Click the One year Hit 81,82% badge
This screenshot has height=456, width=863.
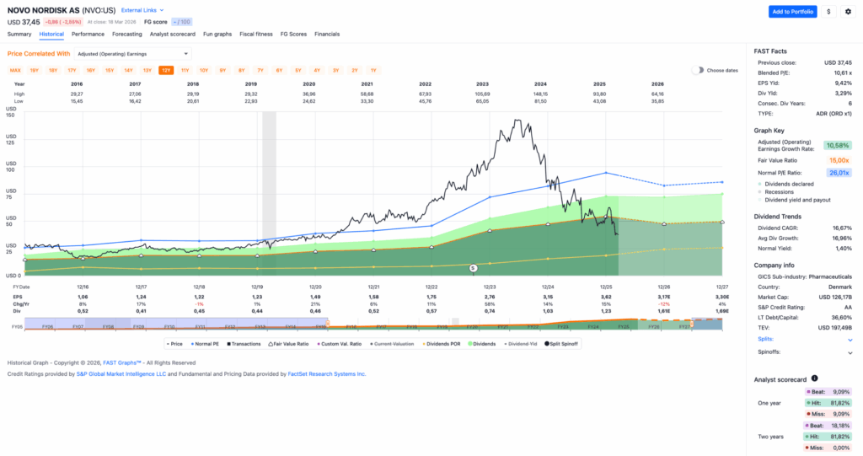tap(828, 403)
